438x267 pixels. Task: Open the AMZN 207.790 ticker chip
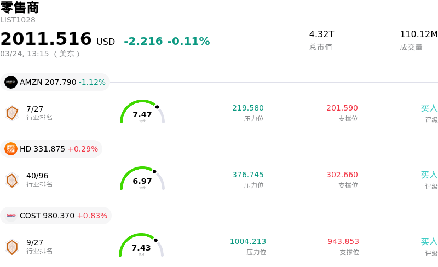tap(55, 82)
